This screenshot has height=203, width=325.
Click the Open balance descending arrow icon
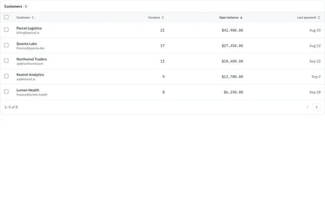click(x=241, y=17)
